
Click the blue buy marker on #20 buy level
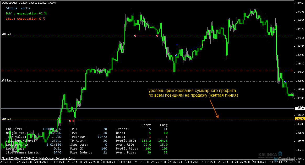point(285,82)
